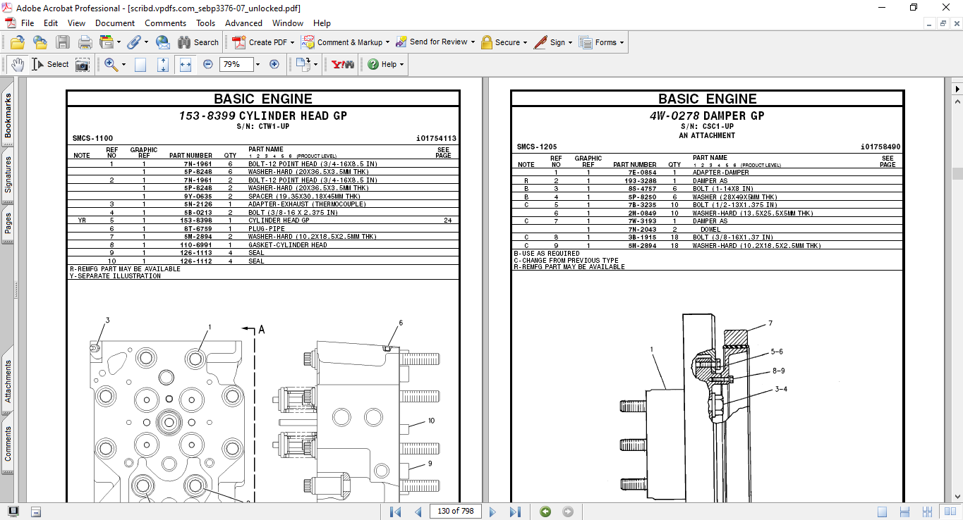Jump to the last page
This screenshot has width=963, height=520.
pyautogui.click(x=515, y=512)
